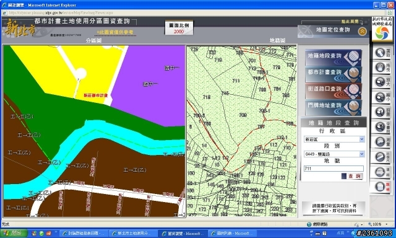Screen dimensions: 396x238
Task: Click the 點此展開 expand label
Action: pyautogui.click(x=350, y=22)
